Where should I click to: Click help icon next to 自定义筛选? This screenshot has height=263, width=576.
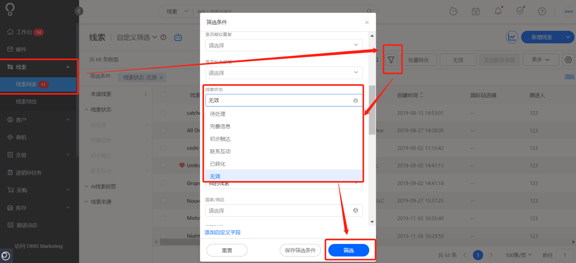point(163,37)
